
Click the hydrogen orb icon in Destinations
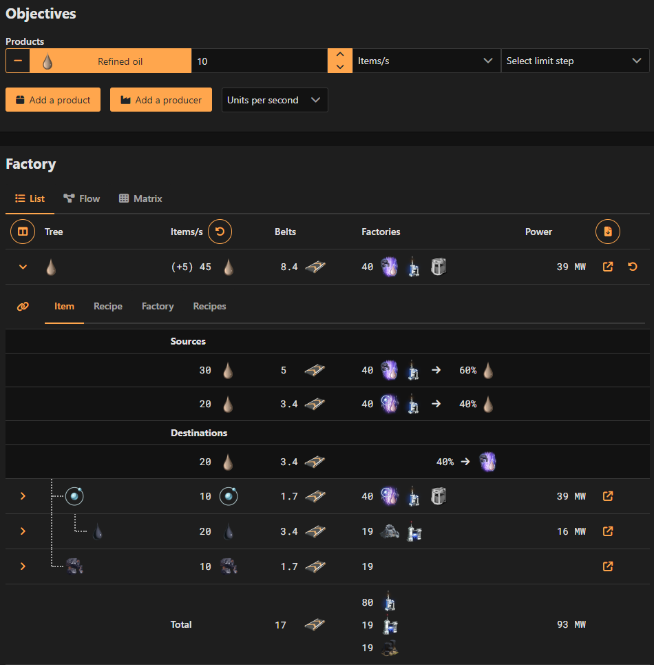[488, 462]
